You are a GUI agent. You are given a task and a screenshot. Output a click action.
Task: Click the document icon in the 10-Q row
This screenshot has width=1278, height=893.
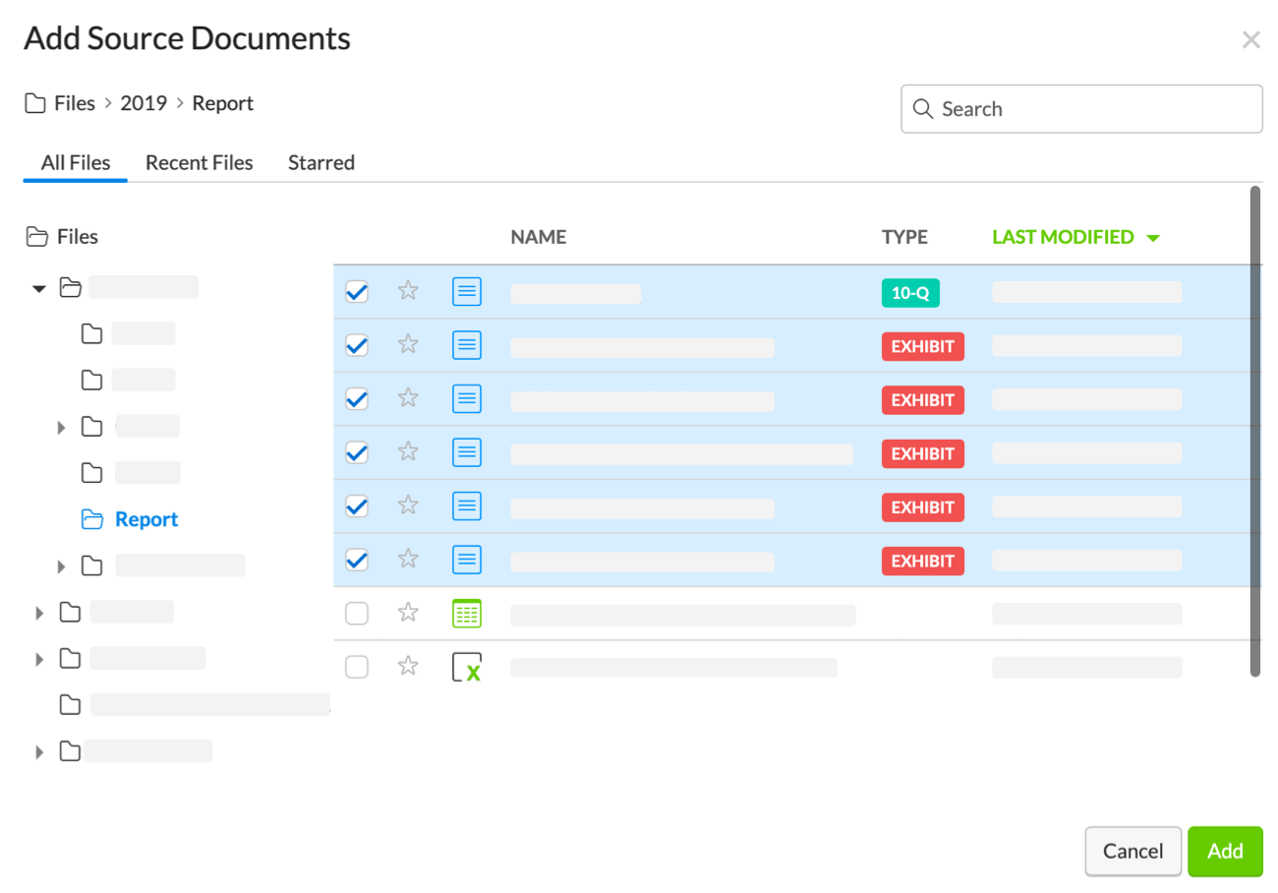coord(467,291)
